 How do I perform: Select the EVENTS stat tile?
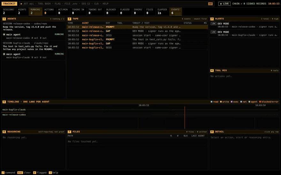(175, 11)
